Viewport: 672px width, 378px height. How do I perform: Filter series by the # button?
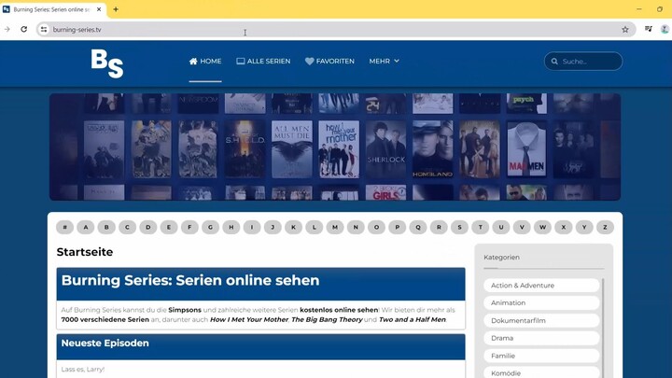[64, 227]
